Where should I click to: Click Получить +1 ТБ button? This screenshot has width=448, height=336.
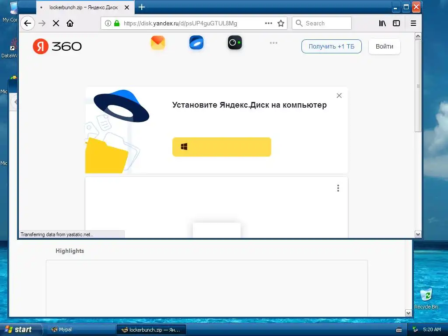332,46
